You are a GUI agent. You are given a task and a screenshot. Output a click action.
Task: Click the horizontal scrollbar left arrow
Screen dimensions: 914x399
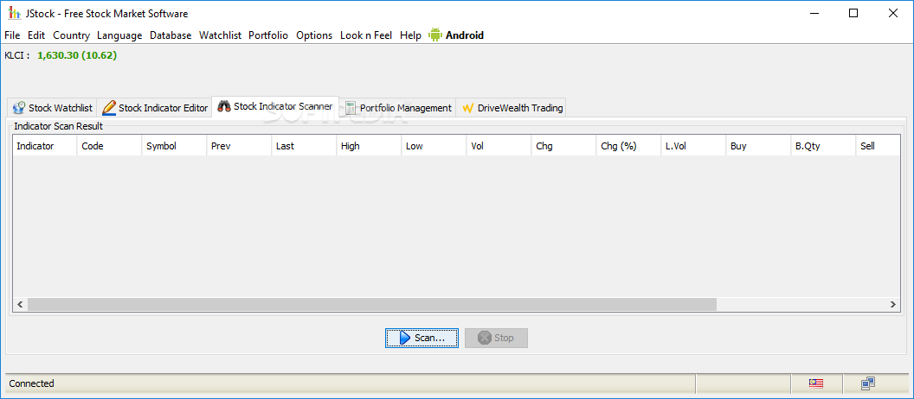click(x=21, y=304)
